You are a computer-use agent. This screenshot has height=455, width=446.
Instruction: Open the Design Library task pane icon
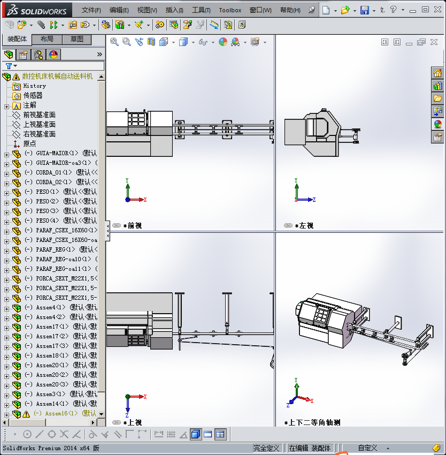point(437,86)
